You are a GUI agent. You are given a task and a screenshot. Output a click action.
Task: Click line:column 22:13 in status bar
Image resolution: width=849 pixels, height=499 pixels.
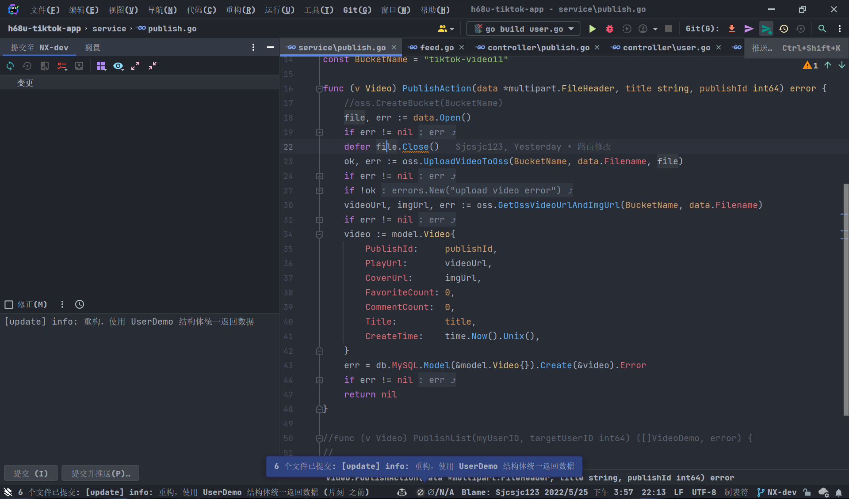pos(654,492)
